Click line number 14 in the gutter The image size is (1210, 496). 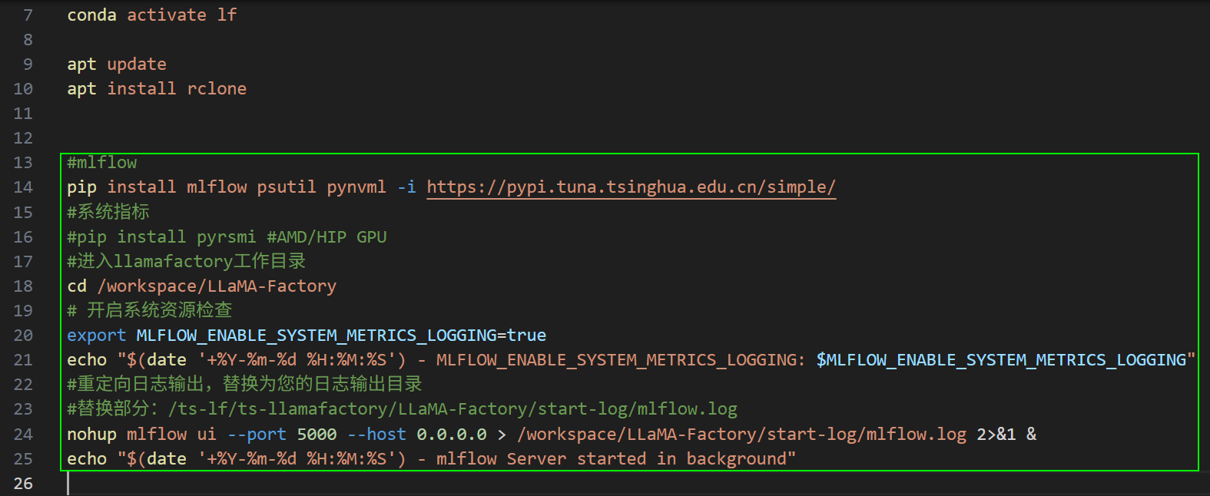point(23,187)
